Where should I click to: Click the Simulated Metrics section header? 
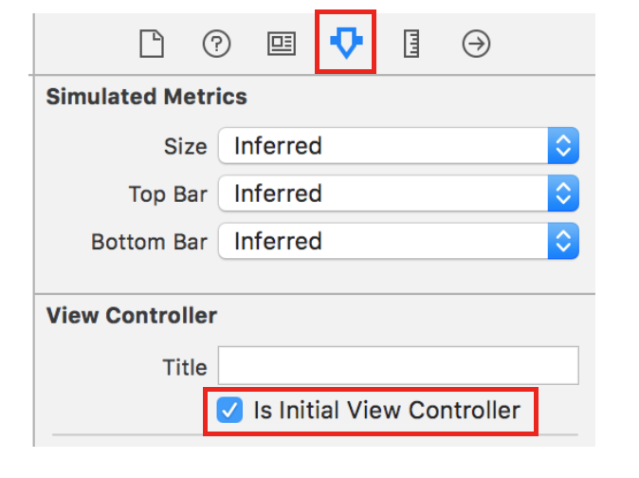147,97
